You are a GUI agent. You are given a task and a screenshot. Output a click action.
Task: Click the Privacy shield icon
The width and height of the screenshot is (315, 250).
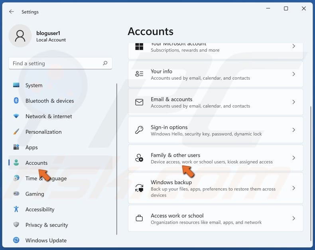click(16, 224)
